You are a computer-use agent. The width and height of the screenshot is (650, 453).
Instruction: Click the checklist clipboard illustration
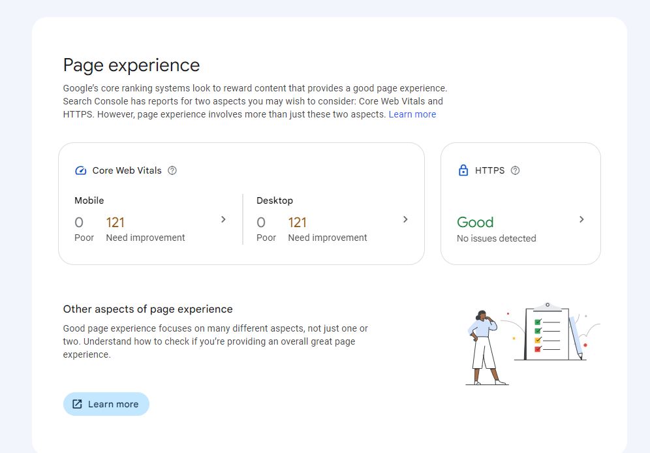tap(546, 332)
